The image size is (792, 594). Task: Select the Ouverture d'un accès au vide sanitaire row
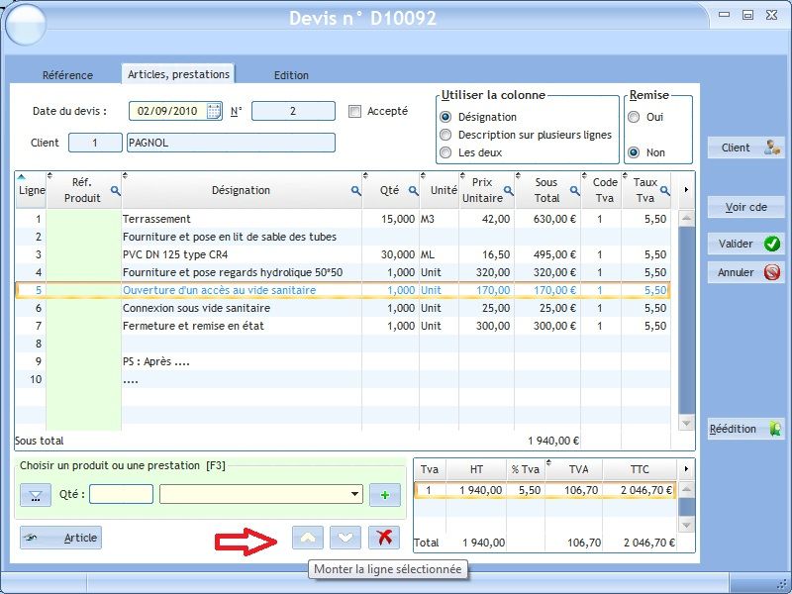tap(344, 290)
